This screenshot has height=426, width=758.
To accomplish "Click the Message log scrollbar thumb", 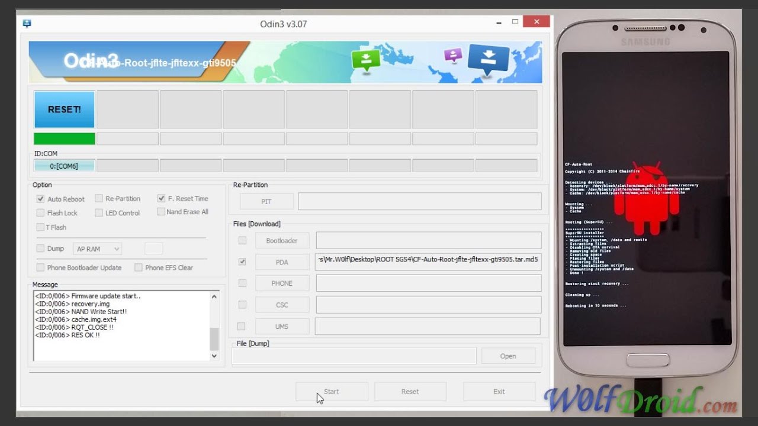I will [x=214, y=339].
